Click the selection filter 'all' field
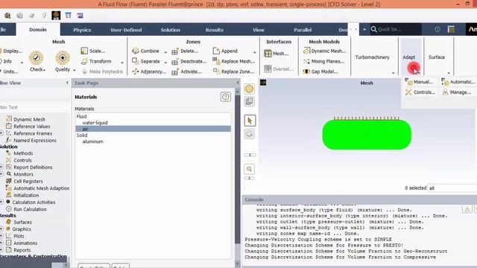This screenshot has width=477, height=268. point(452,188)
